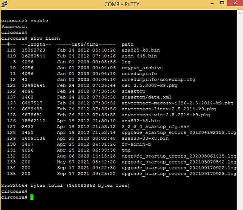Minimize the COM3 PuTTY window

click(x=212, y=3)
